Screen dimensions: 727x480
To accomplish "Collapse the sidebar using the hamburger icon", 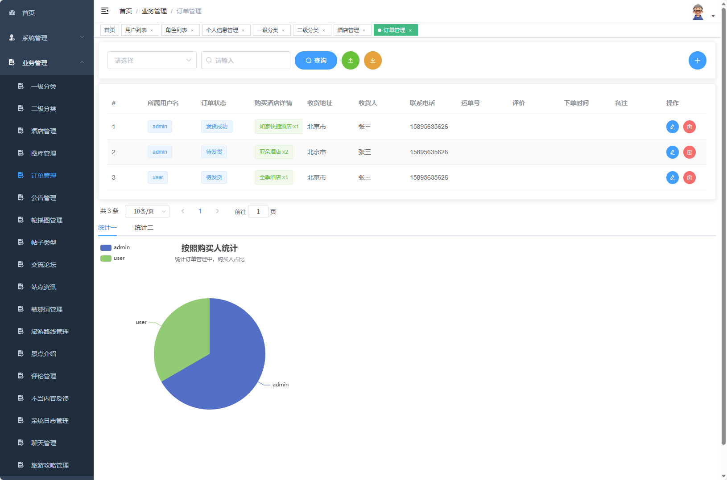I will [x=105, y=11].
